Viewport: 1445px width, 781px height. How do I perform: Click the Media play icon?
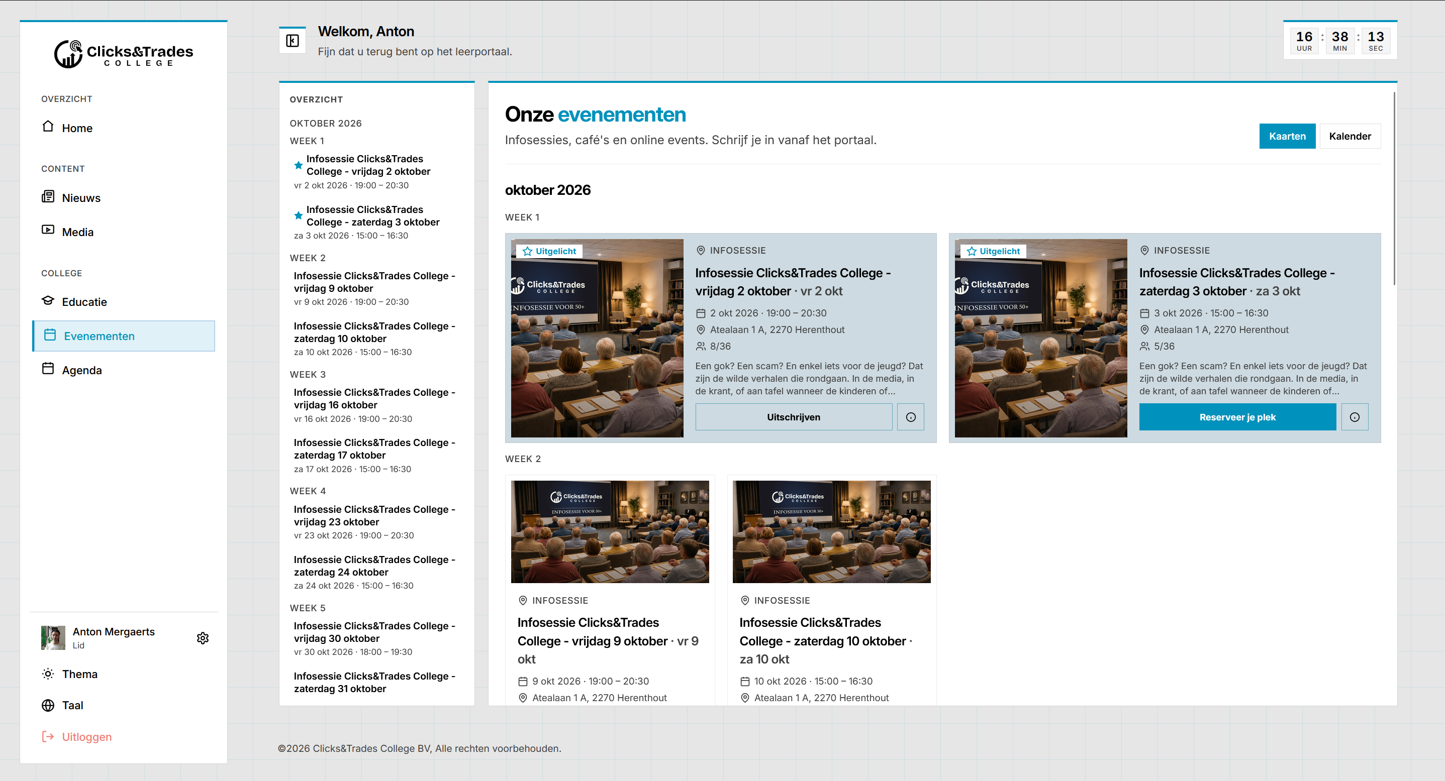48,231
